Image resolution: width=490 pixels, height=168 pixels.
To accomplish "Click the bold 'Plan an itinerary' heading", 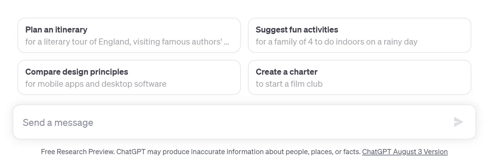I will (x=56, y=30).
